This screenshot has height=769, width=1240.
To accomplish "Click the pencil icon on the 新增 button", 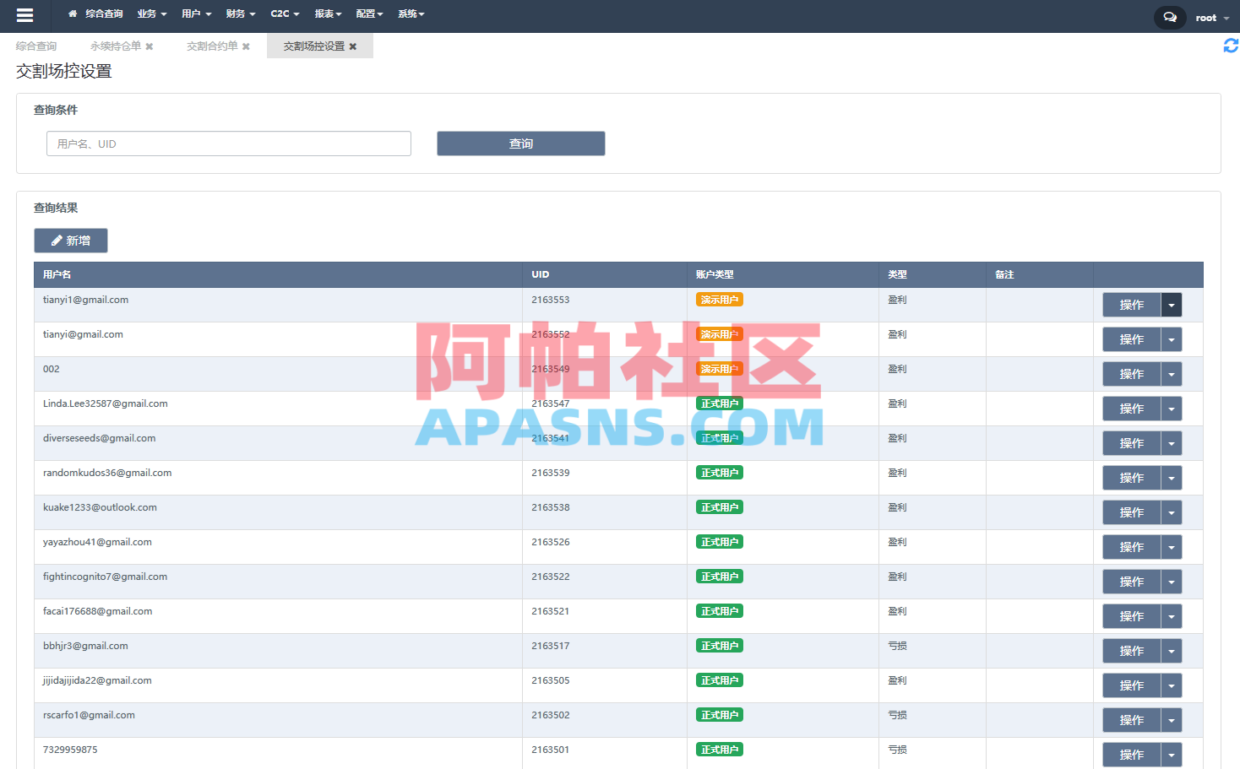I will click(57, 241).
